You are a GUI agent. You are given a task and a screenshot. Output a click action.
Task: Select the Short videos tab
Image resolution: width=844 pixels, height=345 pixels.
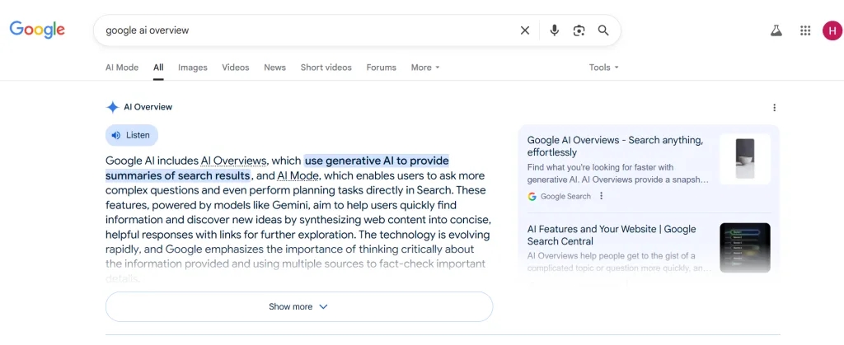pos(326,68)
